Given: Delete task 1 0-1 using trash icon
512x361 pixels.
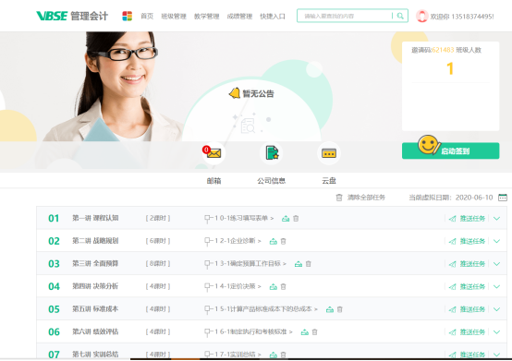Looking at the screenshot, I should coord(296,219).
